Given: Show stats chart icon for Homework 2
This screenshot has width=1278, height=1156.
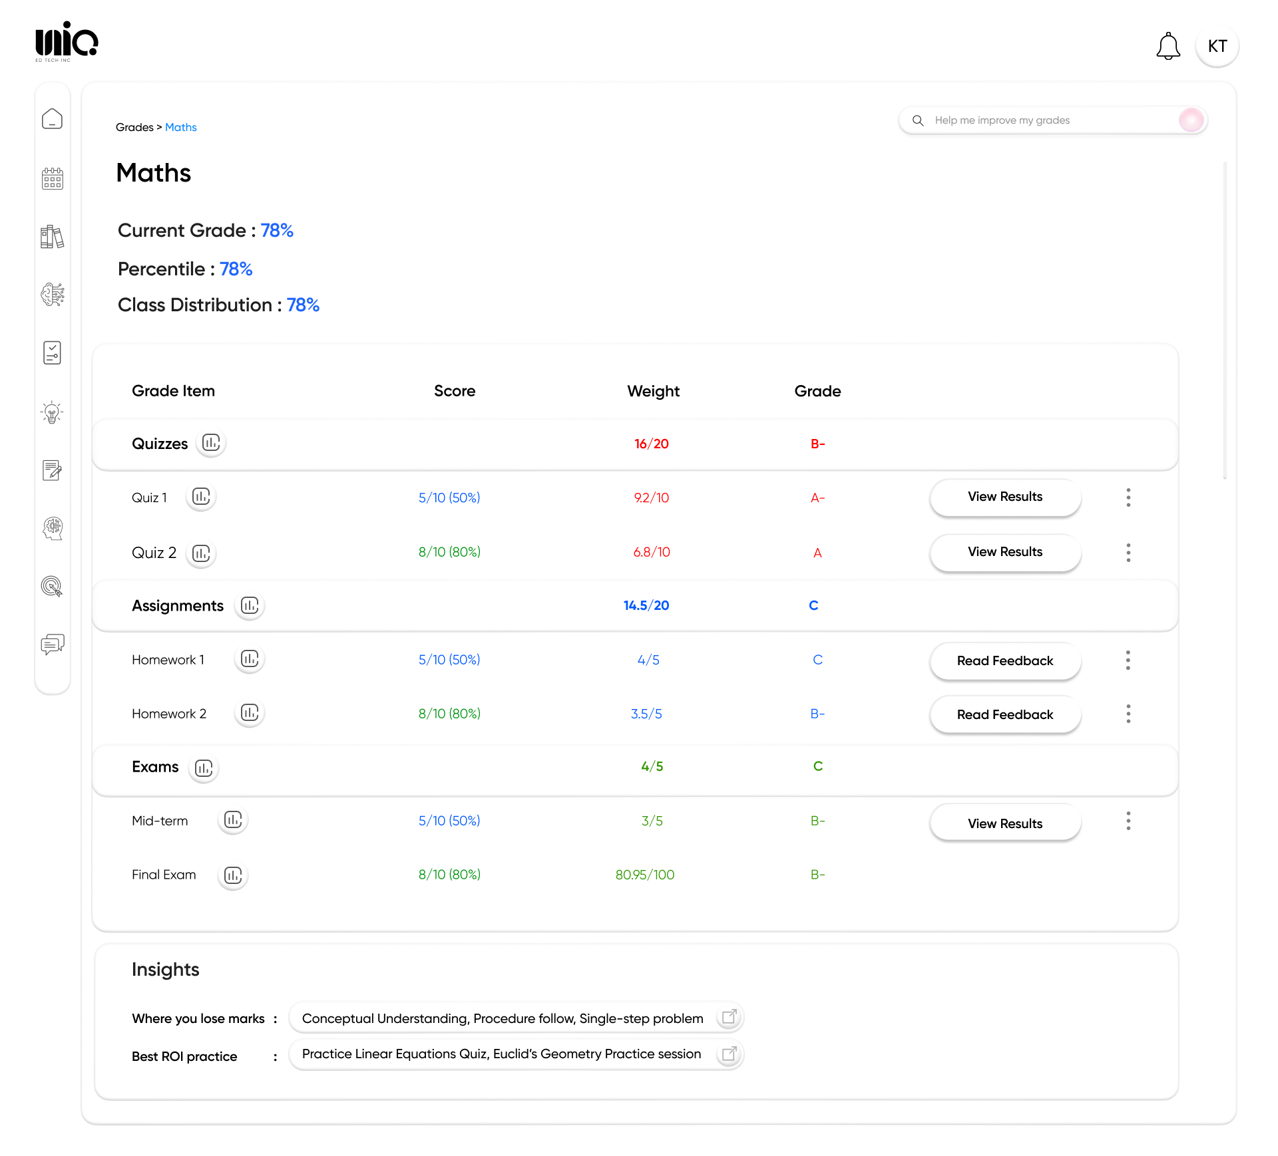Looking at the screenshot, I should 250,713.
